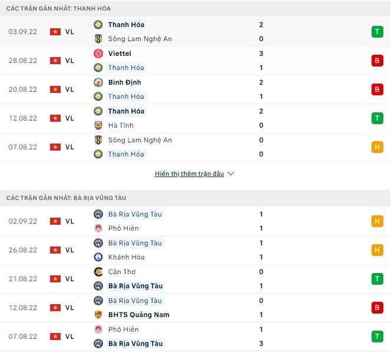Click Vietnam flag on 03.09.22 match
Screen dimensions: 391x353
pyautogui.click(x=55, y=32)
